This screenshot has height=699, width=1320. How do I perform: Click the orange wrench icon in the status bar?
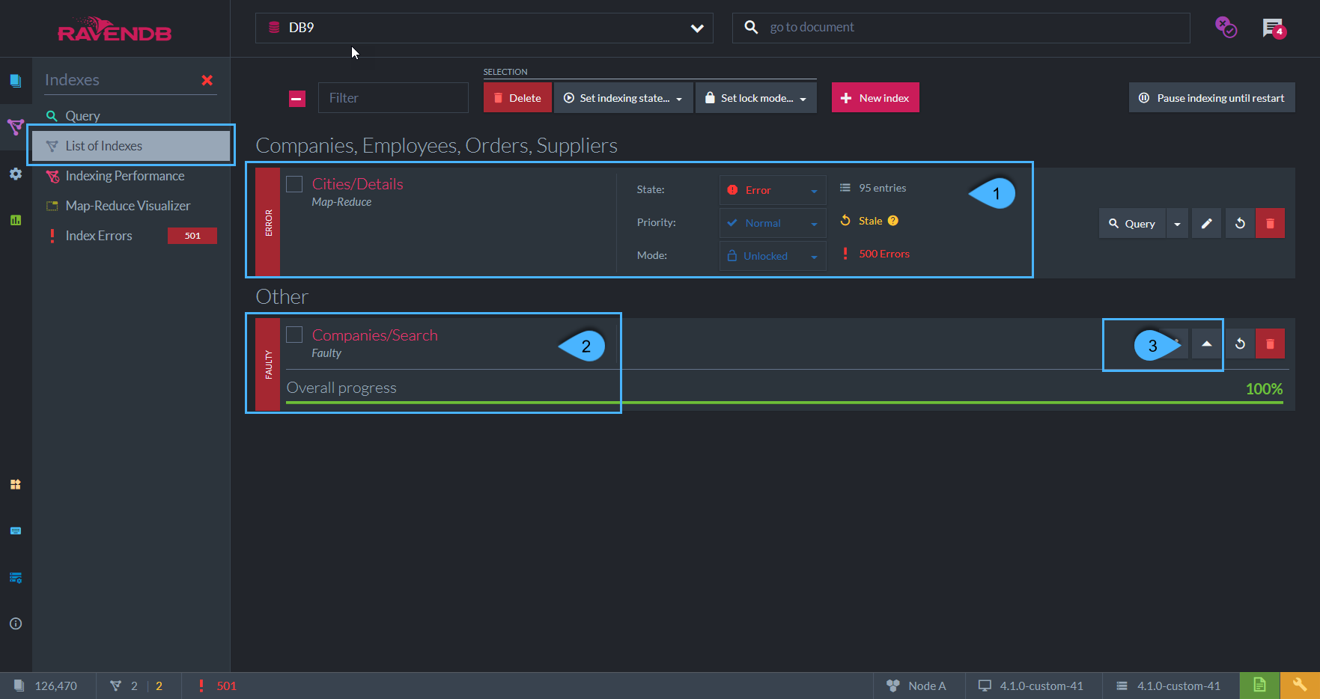pos(1300,686)
